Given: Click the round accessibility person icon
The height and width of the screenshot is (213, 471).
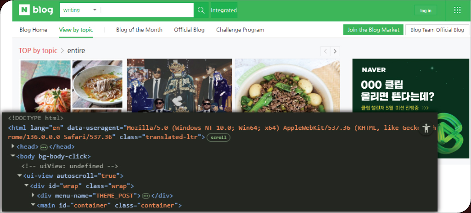Looking at the screenshot, I should [x=426, y=128].
